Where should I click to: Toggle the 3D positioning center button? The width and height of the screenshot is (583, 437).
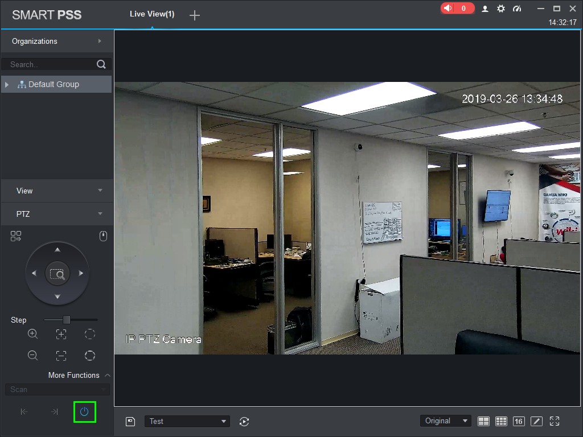(58, 274)
